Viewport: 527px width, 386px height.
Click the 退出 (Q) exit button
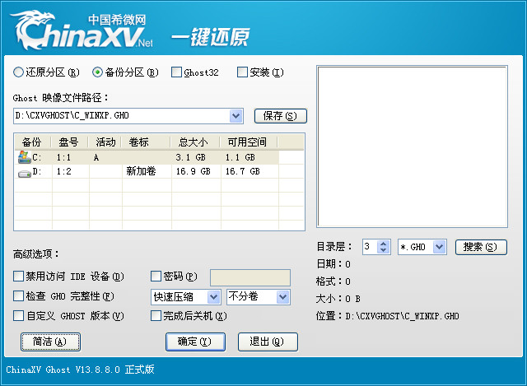(x=268, y=342)
